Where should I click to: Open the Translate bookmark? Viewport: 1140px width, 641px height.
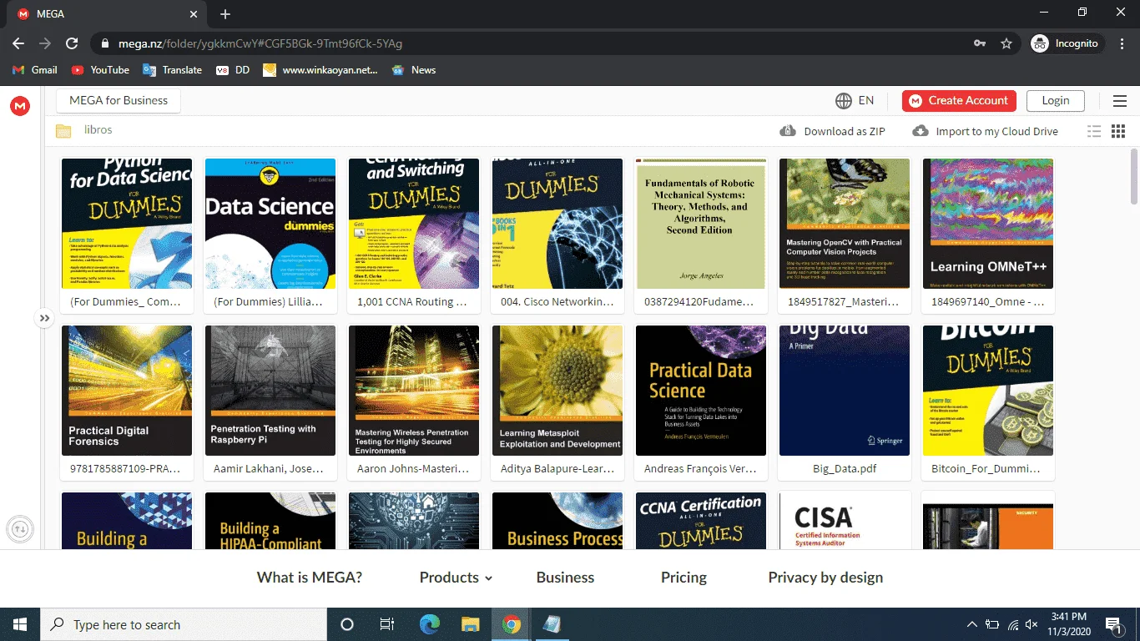tap(173, 70)
